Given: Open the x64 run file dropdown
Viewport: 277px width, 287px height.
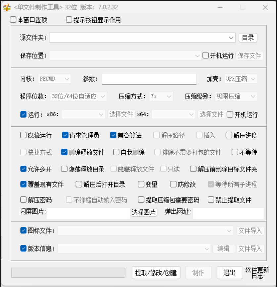Looking at the screenshot, I should [173, 114].
